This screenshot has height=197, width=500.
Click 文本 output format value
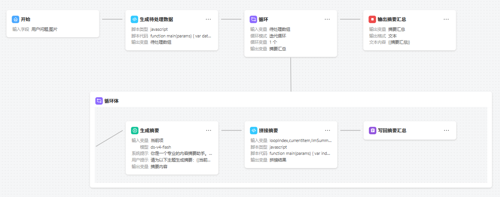click(x=392, y=36)
